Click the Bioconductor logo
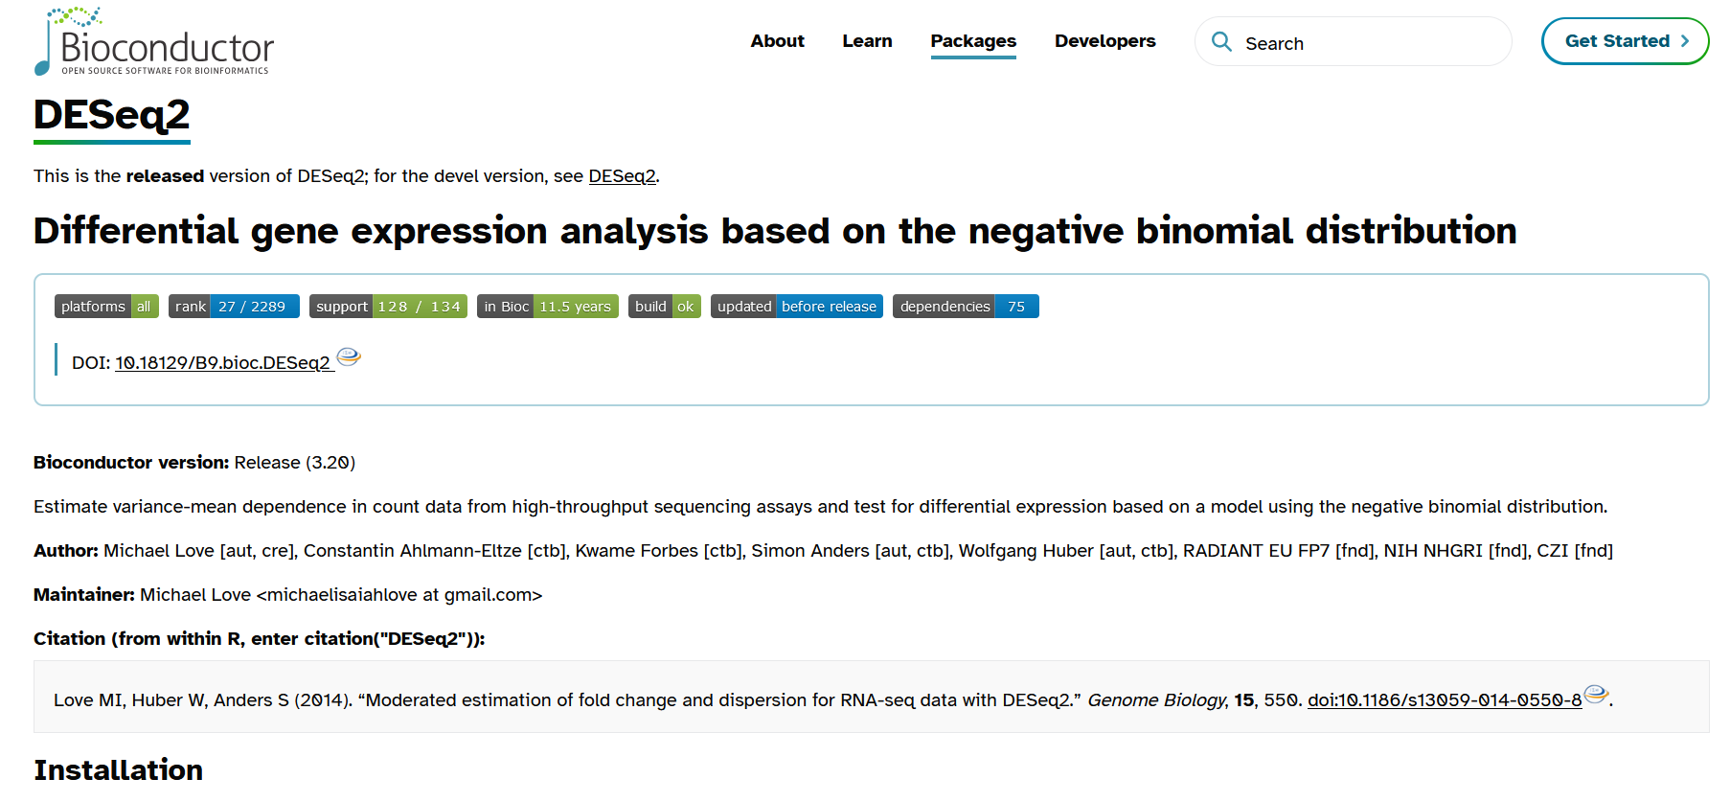Image resolution: width=1730 pixels, height=802 pixels. point(154,41)
